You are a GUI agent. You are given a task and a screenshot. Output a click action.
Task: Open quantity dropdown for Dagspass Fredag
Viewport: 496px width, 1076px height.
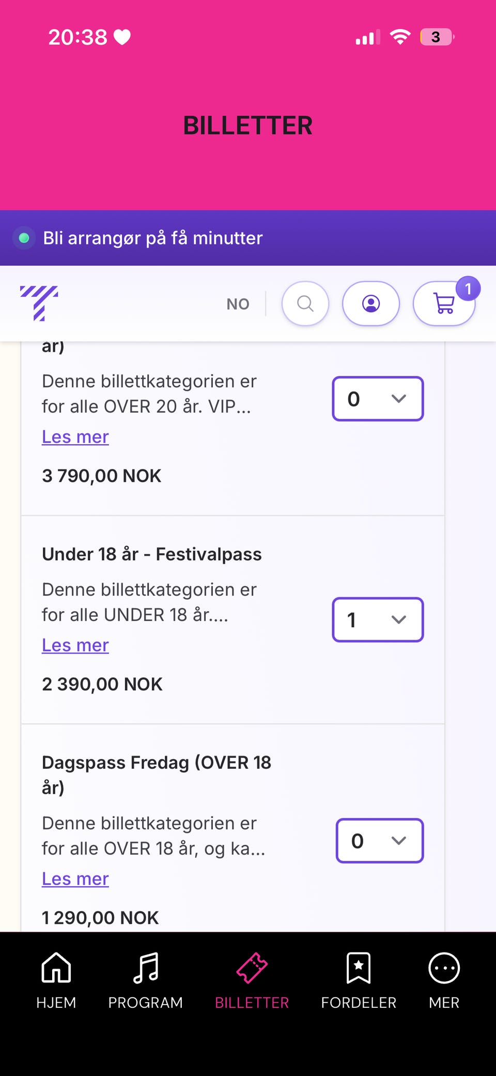(380, 841)
